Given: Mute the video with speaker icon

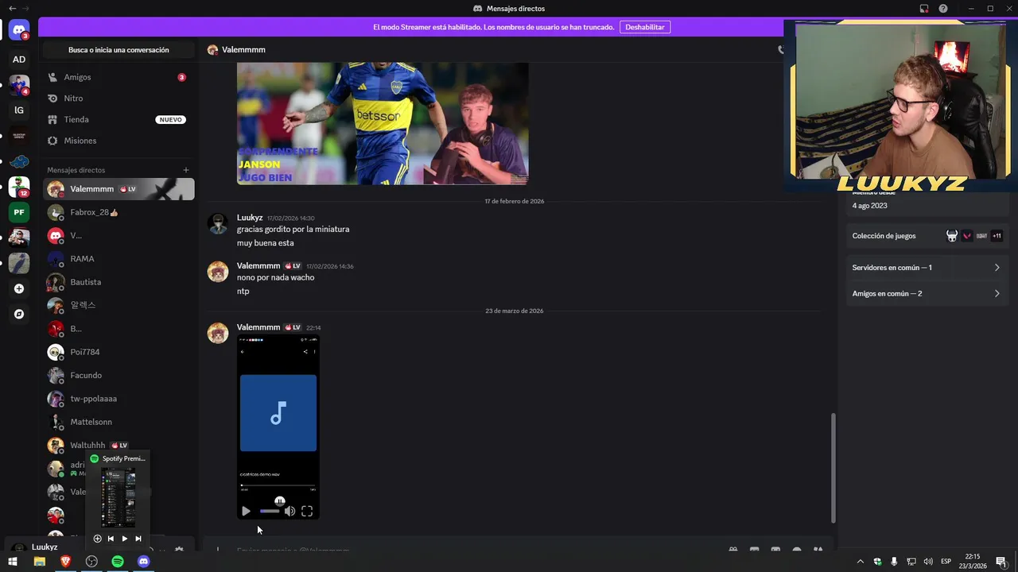Looking at the screenshot, I should 289,511.
